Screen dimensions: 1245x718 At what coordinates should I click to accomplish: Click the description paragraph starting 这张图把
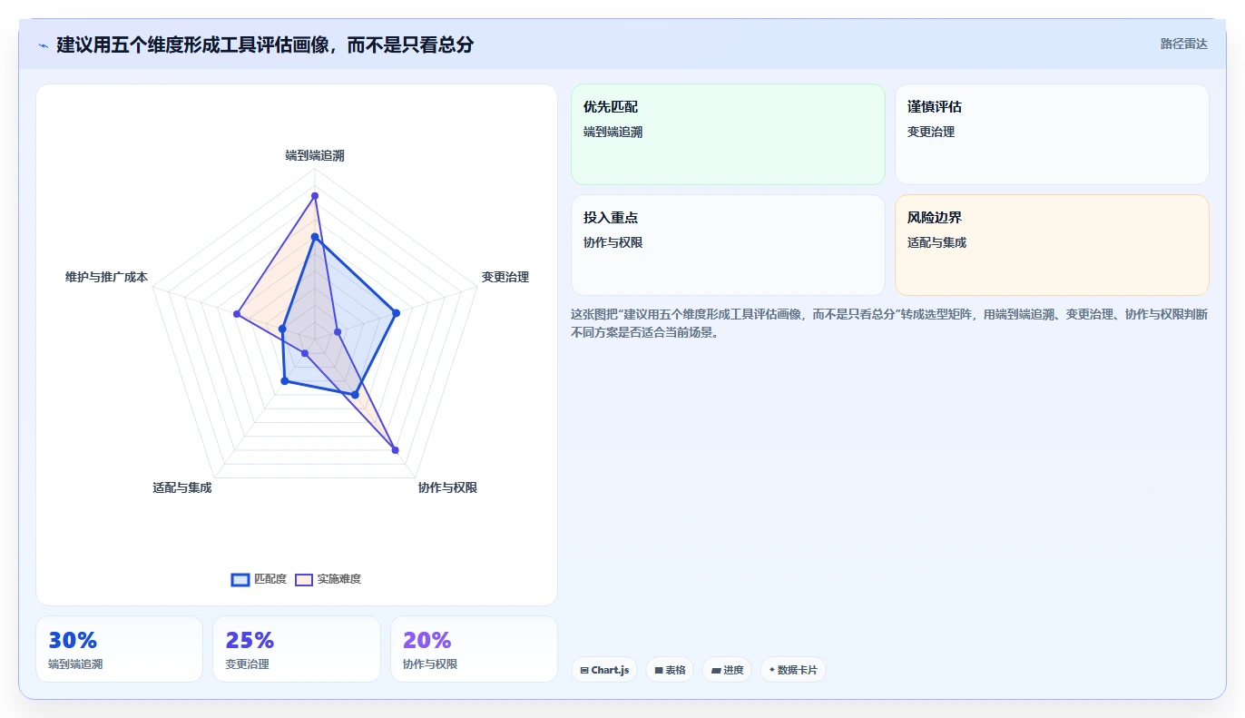(x=889, y=323)
